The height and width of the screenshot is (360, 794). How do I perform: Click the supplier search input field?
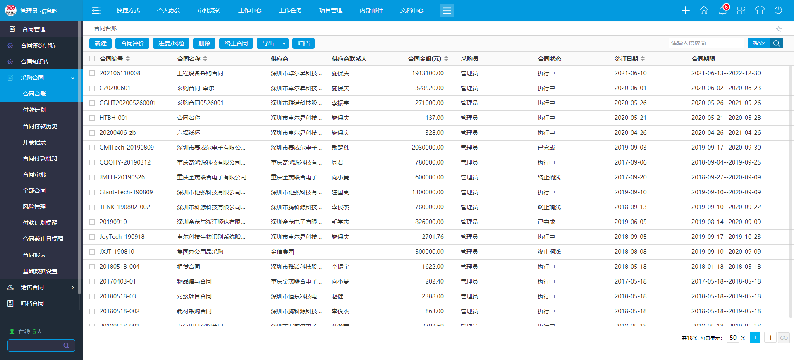[706, 43]
